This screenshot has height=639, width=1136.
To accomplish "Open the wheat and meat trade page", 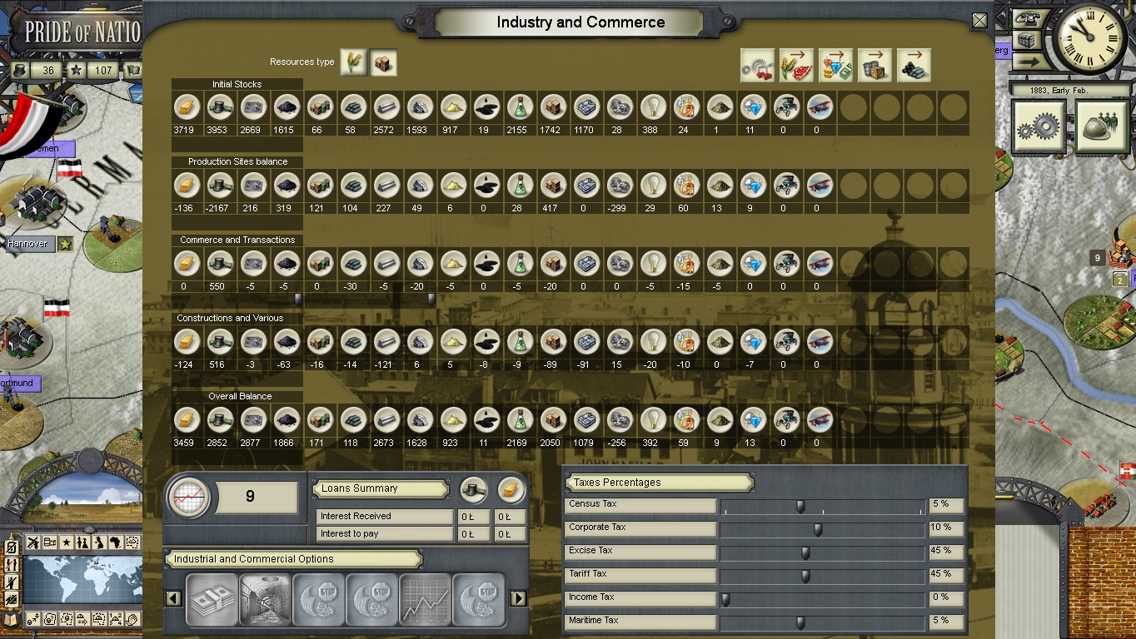I will [795, 66].
